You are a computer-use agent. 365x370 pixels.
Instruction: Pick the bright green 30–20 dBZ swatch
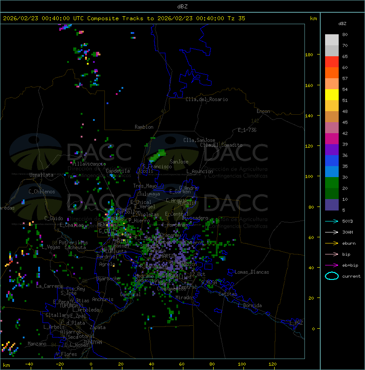(x=332, y=183)
